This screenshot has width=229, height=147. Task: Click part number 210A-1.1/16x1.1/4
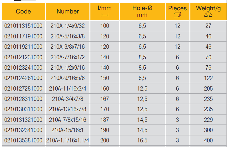68,140
